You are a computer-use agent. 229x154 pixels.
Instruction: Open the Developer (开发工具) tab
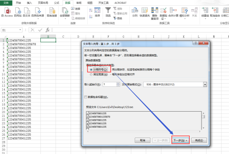point(103,3)
